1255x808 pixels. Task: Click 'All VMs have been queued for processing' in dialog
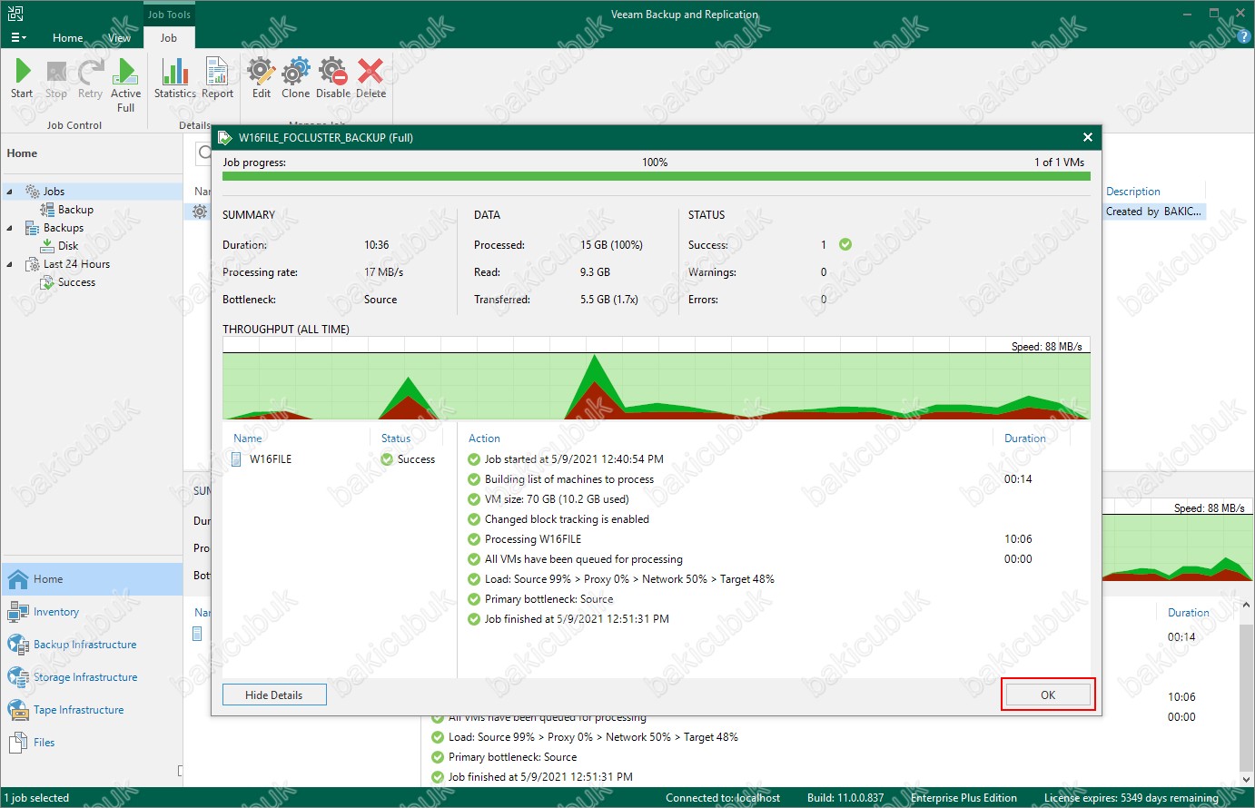pyautogui.click(x=584, y=559)
